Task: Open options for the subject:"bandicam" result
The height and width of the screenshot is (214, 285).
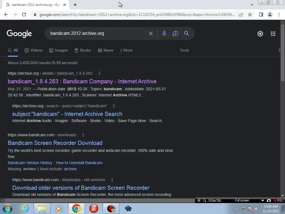Action: pos(114,106)
